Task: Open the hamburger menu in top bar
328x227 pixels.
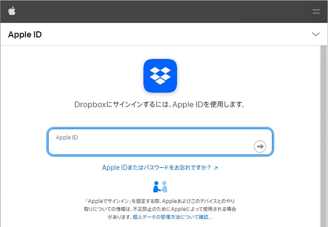Action: click(x=316, y=12)
